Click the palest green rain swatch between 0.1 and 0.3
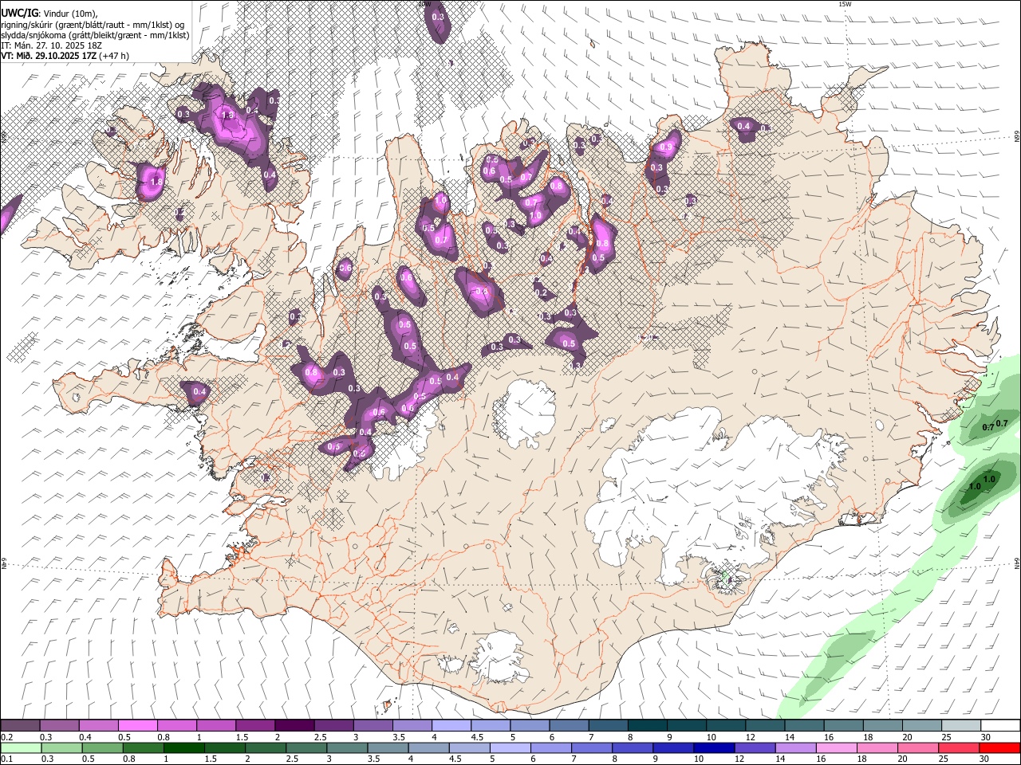Viewport: 1021px width, 765px height. (20, 748)
